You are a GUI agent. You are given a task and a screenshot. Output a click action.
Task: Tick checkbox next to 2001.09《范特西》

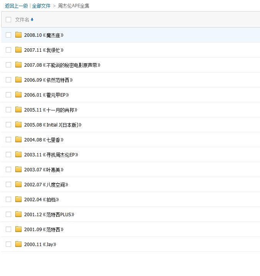coord(8,229)
